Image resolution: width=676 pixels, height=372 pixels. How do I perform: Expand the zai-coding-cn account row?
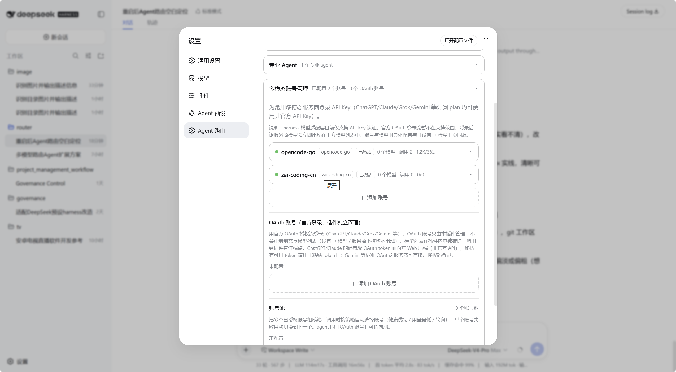point(374,175)
